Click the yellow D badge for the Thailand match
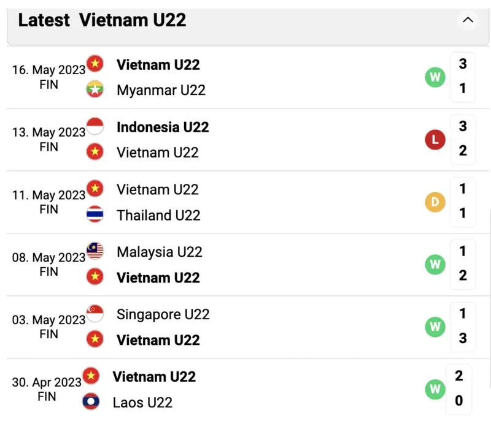The height and width of the screenshot is (427, 491). point(435,202)
